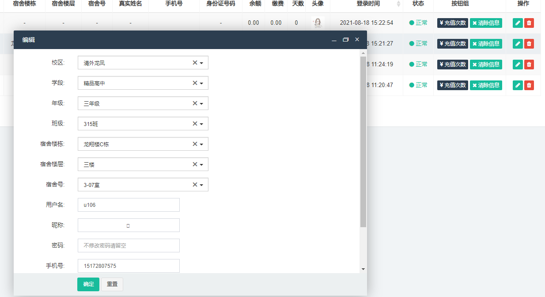Click 充值次数 button in the first row
The width and height of the screenshot is (545, 297).
[452, 23]
